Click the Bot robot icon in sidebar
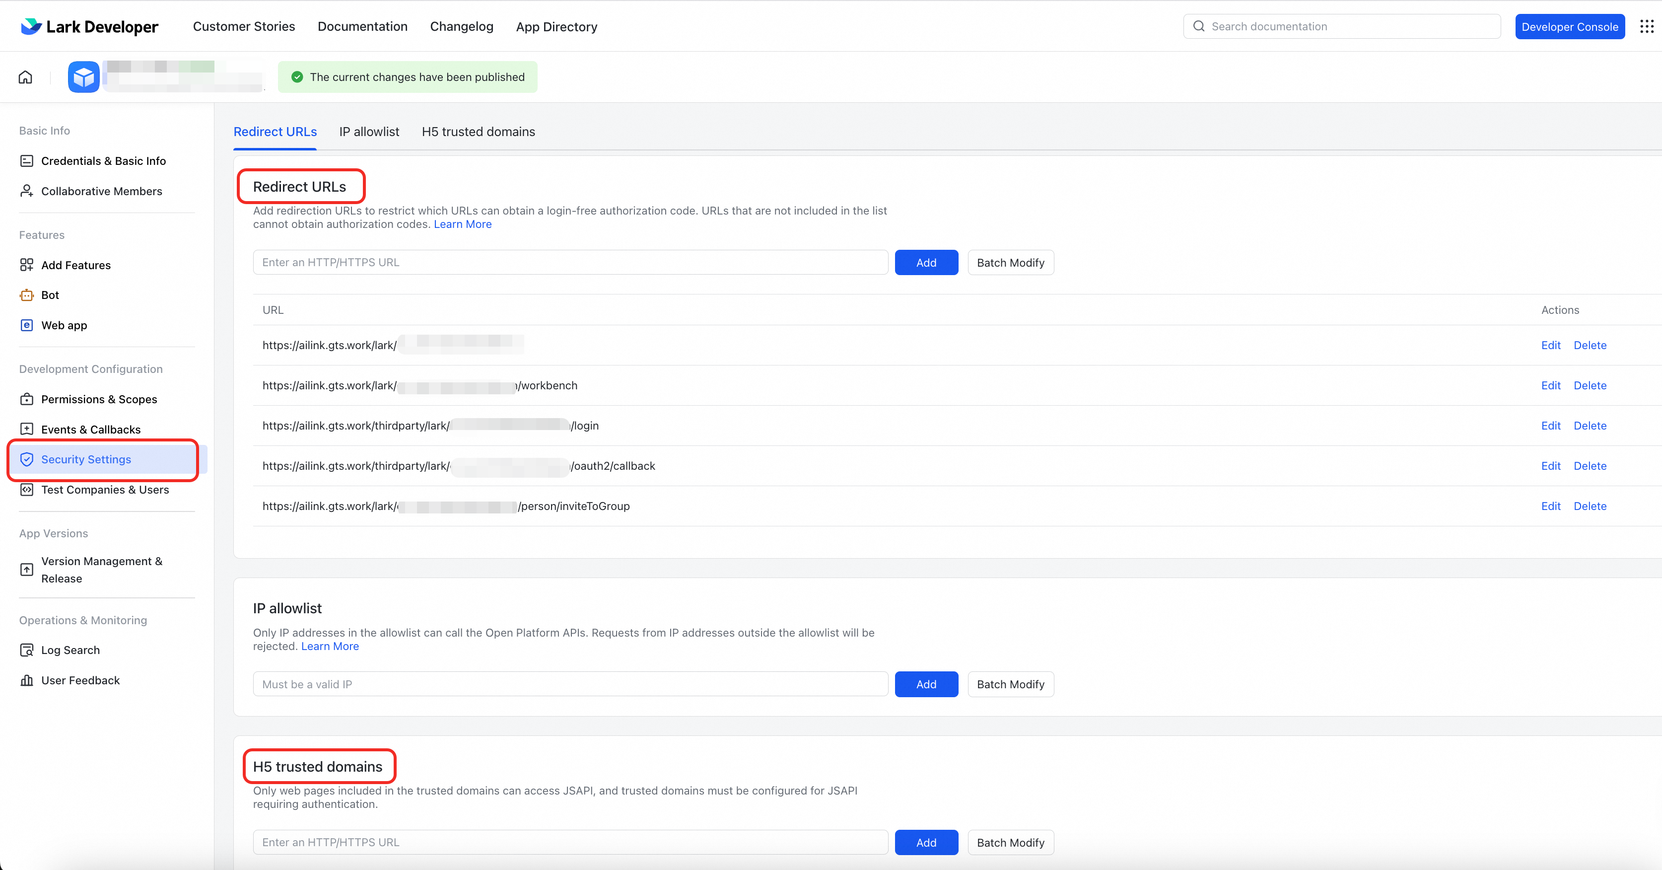This screenshot has width=1662, height=870. [26, 295]
